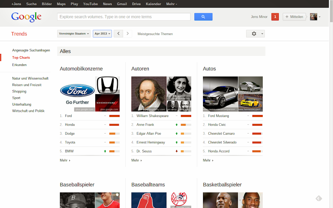Open Bilder in the top bar
The width and height of the screenshot is (333, 208).
47,4
